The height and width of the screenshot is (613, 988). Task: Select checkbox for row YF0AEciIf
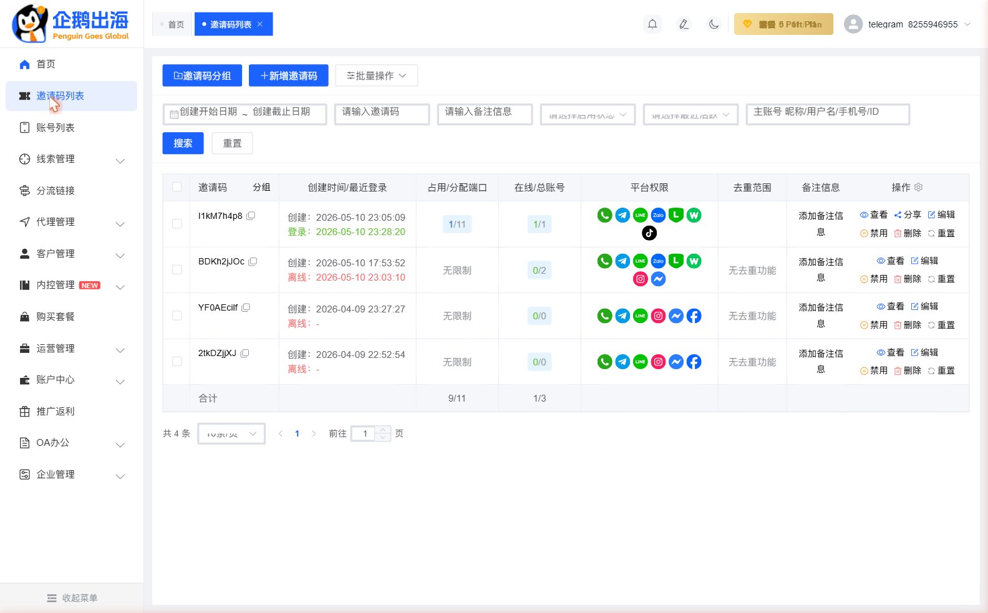pyautogui.click(x=177, y=316)
